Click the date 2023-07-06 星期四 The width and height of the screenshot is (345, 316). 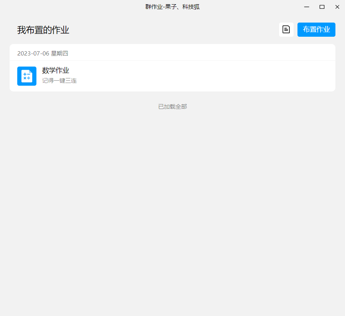[43, 53]
